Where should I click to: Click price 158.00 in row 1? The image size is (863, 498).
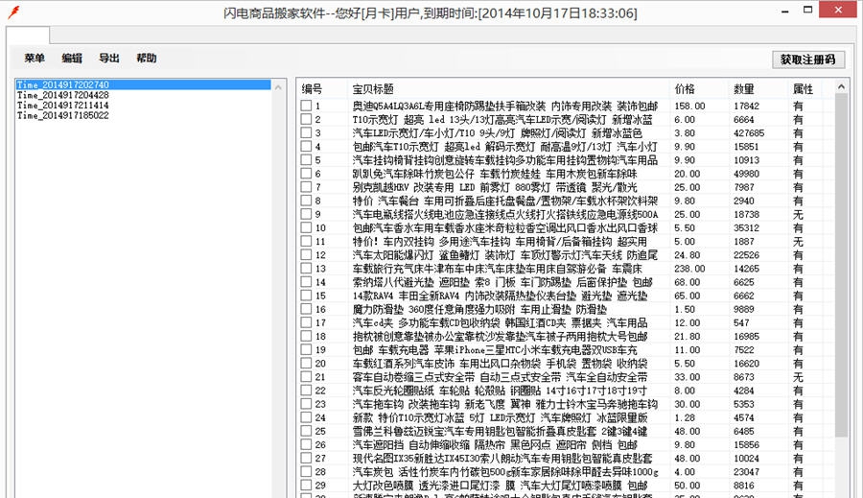[x=689, y=106]
